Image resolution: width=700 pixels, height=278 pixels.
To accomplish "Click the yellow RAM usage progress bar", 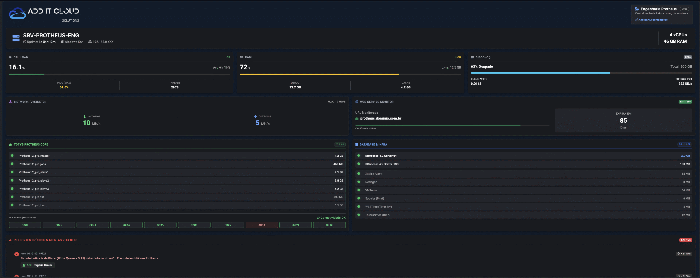I will point(319,75).
